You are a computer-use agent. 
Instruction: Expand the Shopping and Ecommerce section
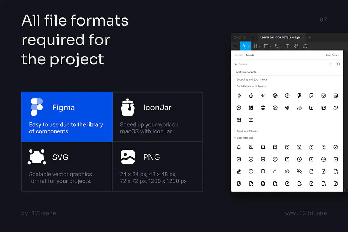(251, 79)
